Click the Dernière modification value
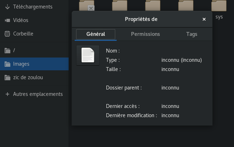The image size is (234, 147). (x=170, y=115)
